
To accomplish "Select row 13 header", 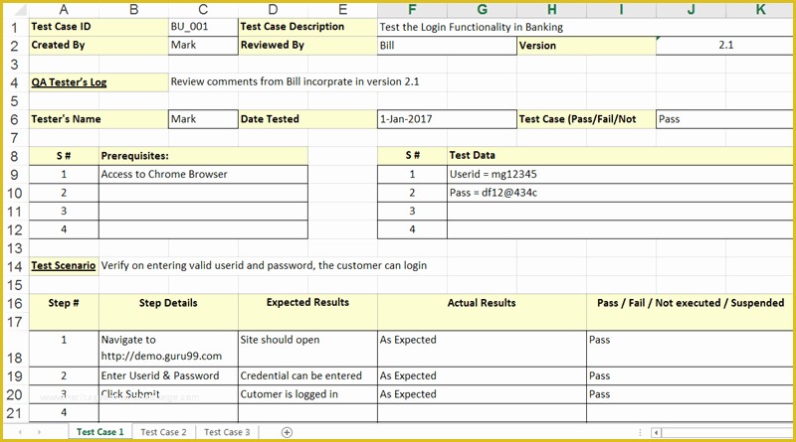I will click(15, 248).
